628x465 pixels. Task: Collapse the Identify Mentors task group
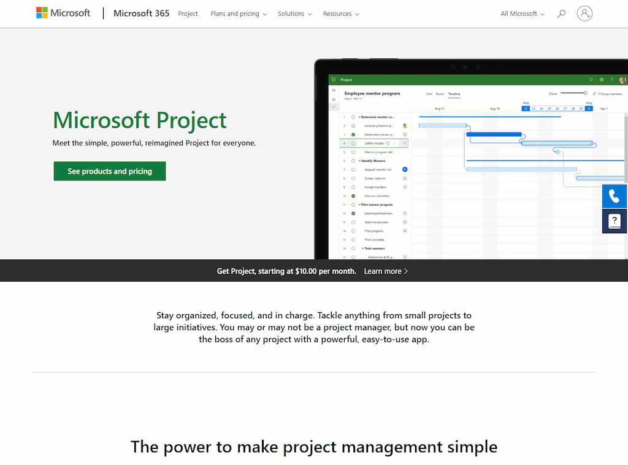[x=359, y=161]
